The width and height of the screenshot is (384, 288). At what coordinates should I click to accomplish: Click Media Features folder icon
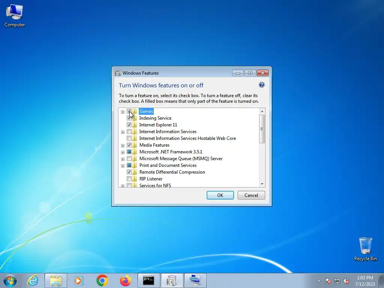(x=135, y=145)
